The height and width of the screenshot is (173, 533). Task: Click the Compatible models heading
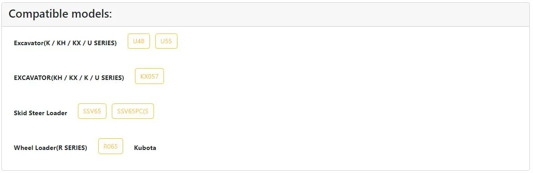pyautogui.click(x=60, y=14)
